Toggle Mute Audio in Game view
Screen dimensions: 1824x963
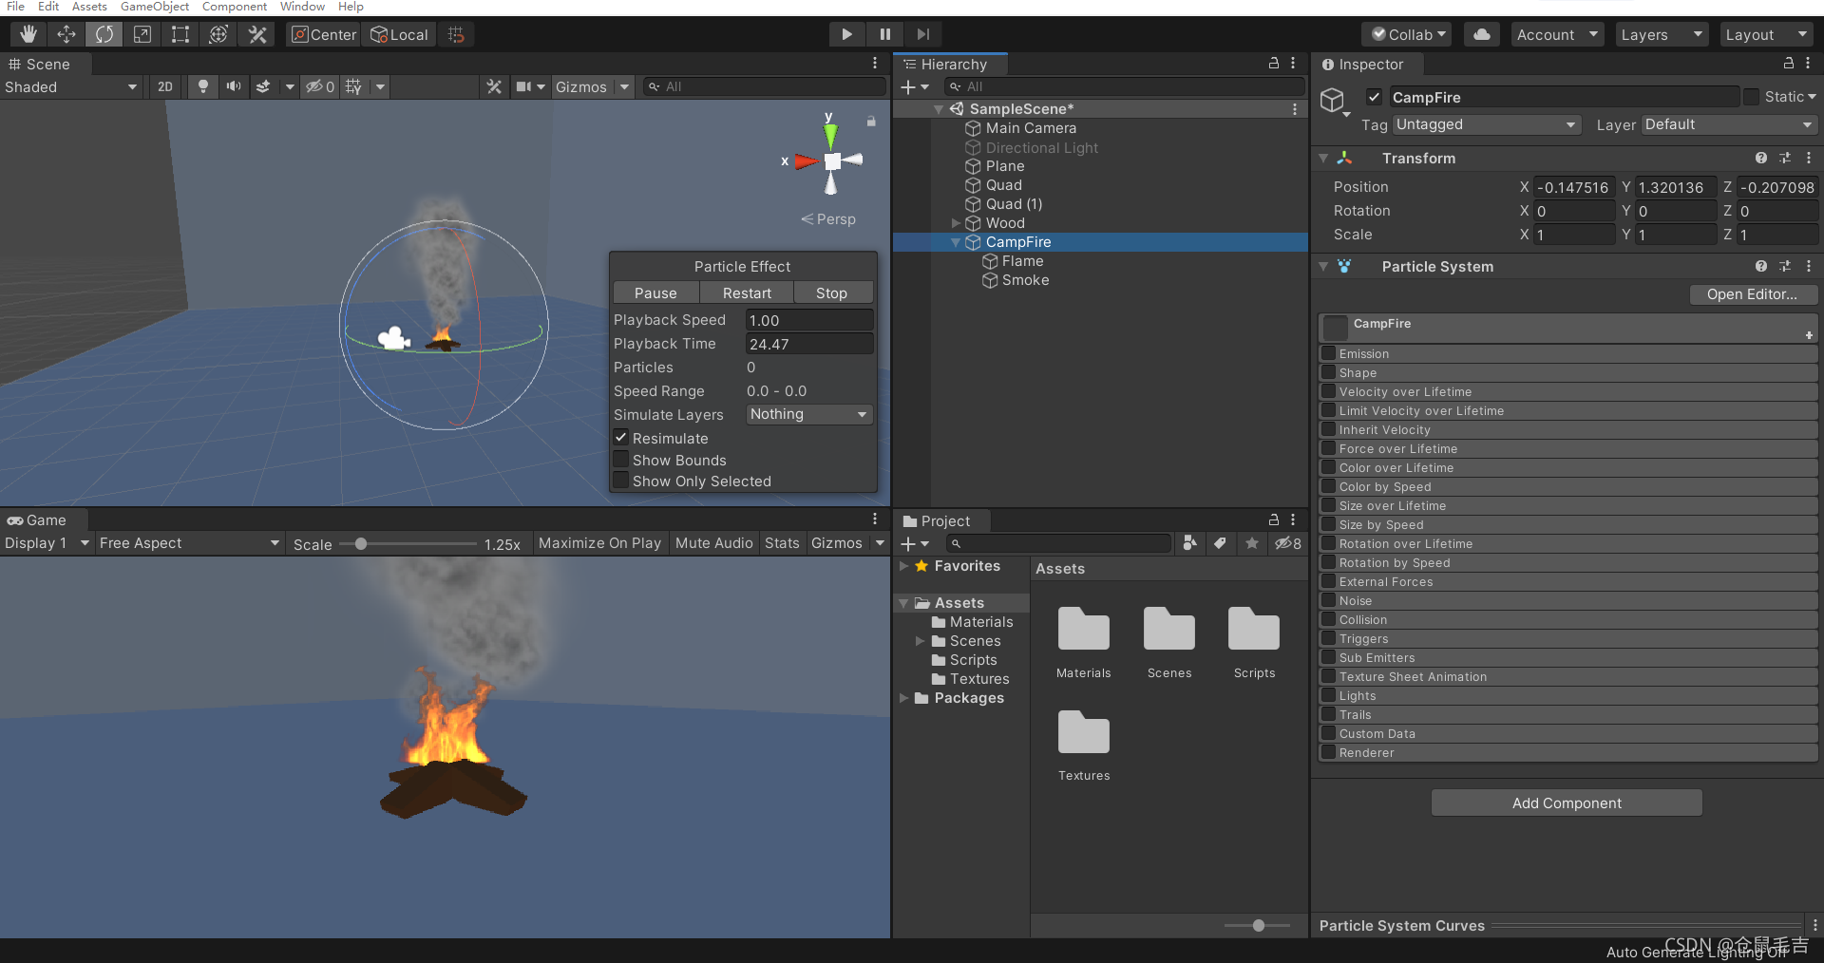tap(713, 543)
